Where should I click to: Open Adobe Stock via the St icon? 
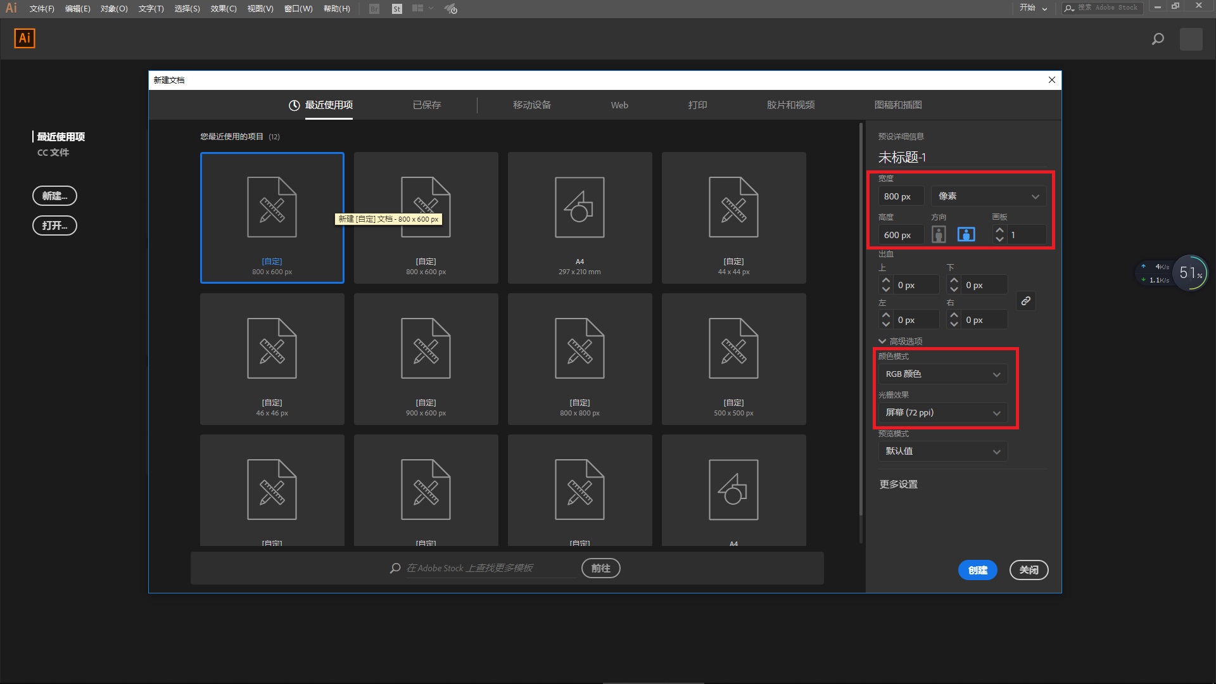[397, 9]
